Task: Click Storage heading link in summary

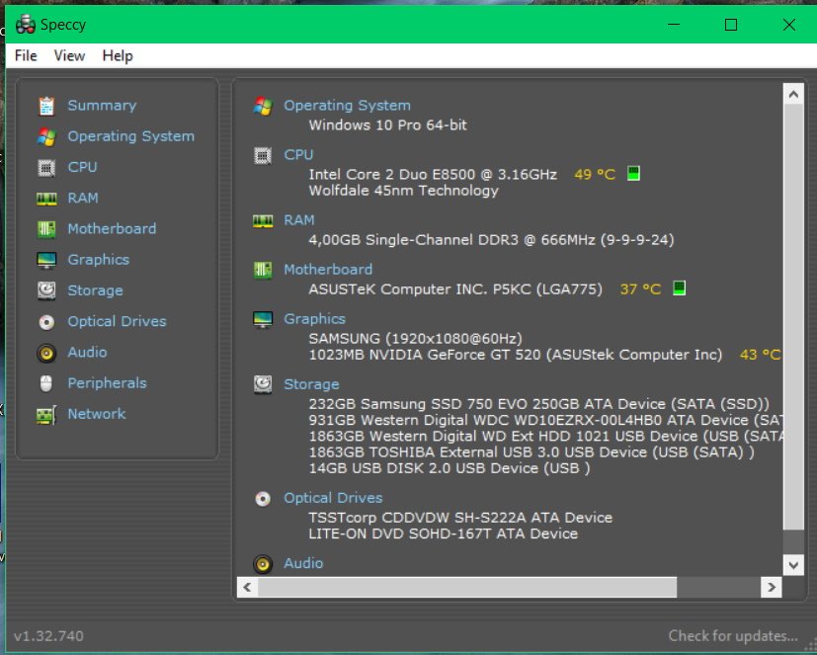Action: [311, 384]
